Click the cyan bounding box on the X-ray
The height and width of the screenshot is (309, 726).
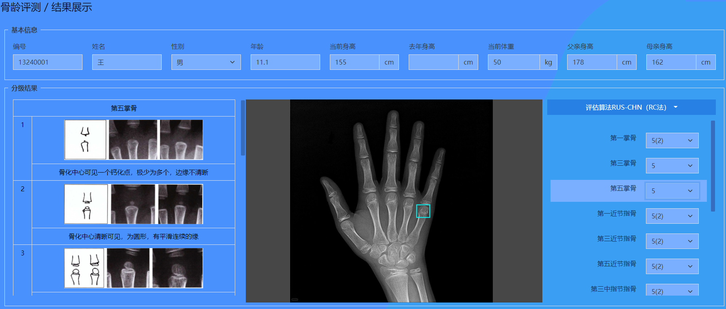click(423, 211)
